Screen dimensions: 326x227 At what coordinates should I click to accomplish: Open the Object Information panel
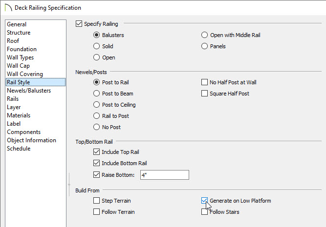coord(31,140)
